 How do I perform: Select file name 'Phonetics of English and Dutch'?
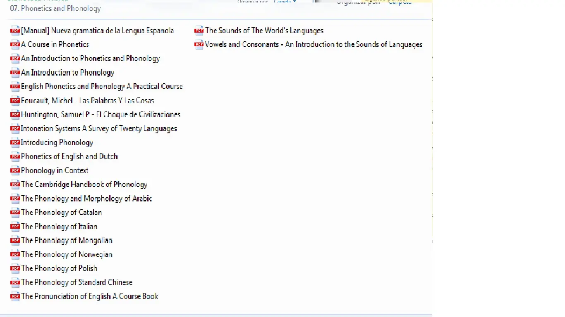coord(69,156)
